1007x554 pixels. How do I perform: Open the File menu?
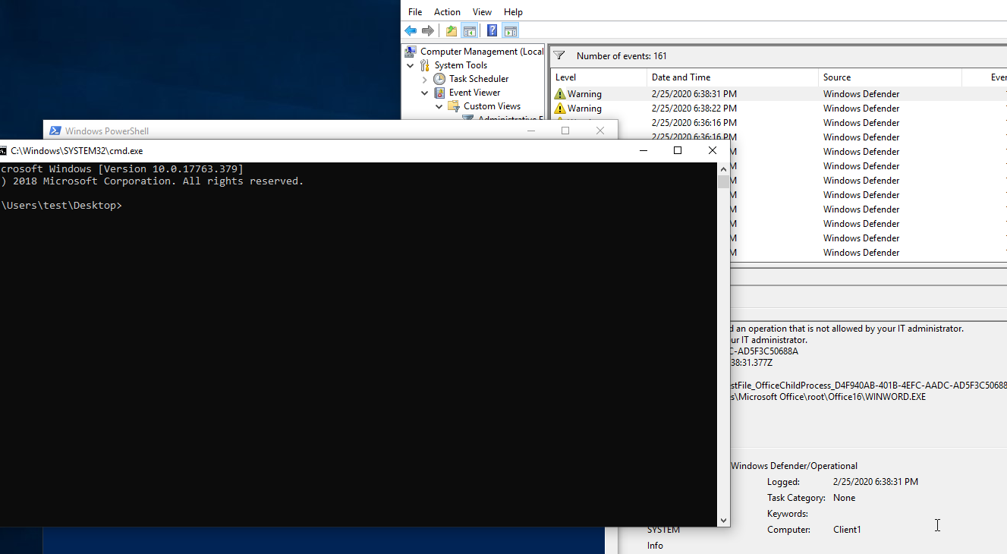(415, 12)
